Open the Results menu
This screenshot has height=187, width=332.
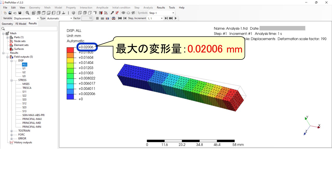(161, 8)
